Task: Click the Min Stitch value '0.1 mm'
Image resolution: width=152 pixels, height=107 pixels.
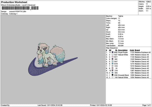Action: (121, 41)
